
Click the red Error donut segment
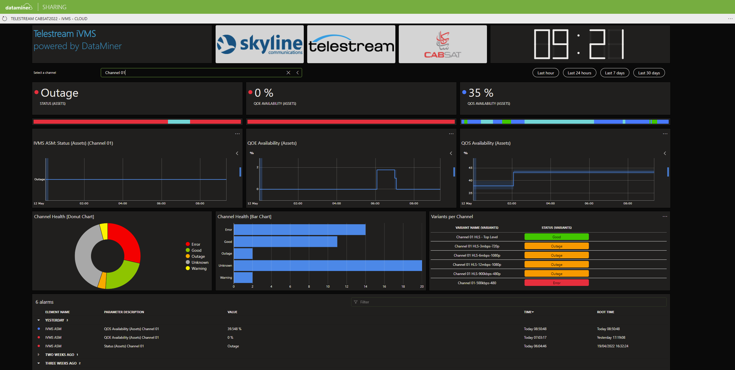pyautogui.click(x=127, y=241)
